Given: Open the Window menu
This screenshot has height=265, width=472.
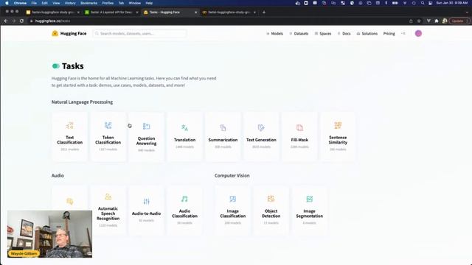Looking at the screenshot, I should pos(134,3).
